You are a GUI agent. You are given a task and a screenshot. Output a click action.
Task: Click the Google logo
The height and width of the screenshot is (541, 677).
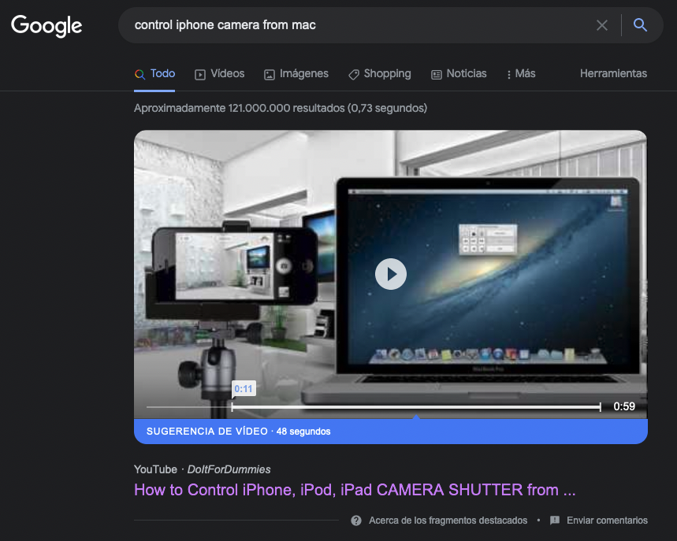click(46, 26)
